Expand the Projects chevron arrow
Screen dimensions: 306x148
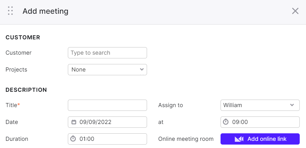coord(142,69)
